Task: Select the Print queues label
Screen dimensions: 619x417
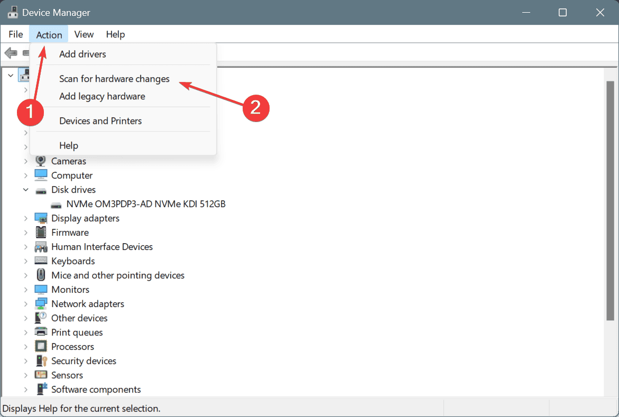Action: point(77,332)
